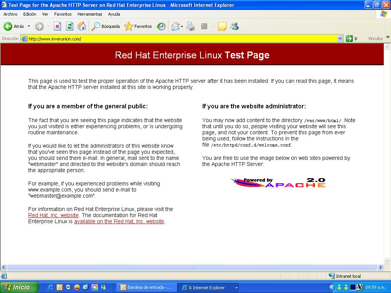
Task: Click the green Atrás back arrow
Action: [x=8, y=26]
